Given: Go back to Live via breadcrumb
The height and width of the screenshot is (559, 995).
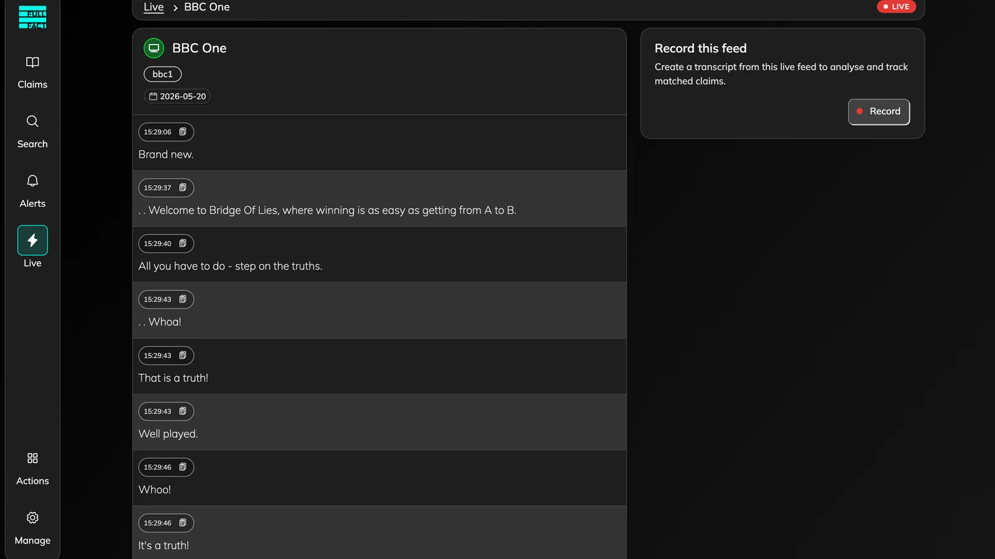Looking at the screenshot, I should click(x=154, y=7).
